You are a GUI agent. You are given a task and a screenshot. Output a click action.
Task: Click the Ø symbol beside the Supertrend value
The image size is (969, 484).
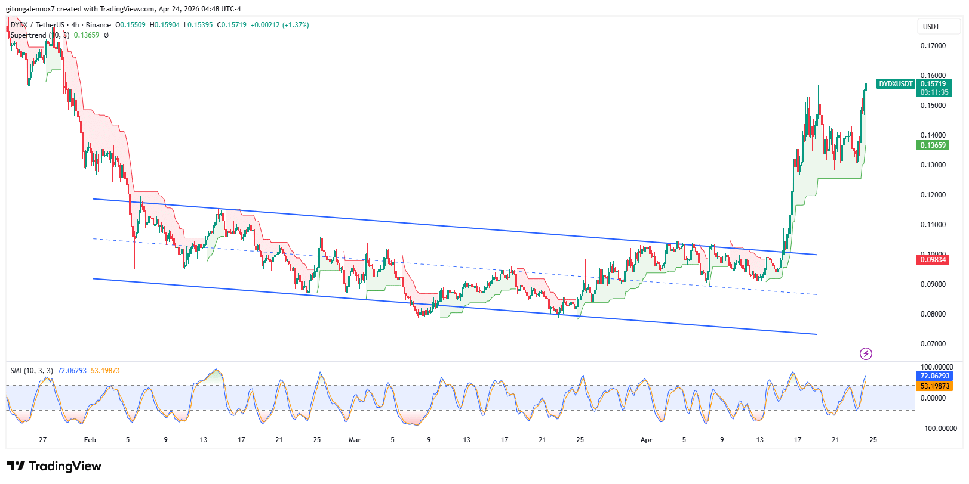click(x=106, y=35)
